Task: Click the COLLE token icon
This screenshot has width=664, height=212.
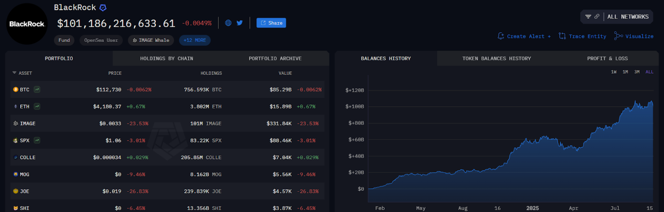Action: (16, 157)
